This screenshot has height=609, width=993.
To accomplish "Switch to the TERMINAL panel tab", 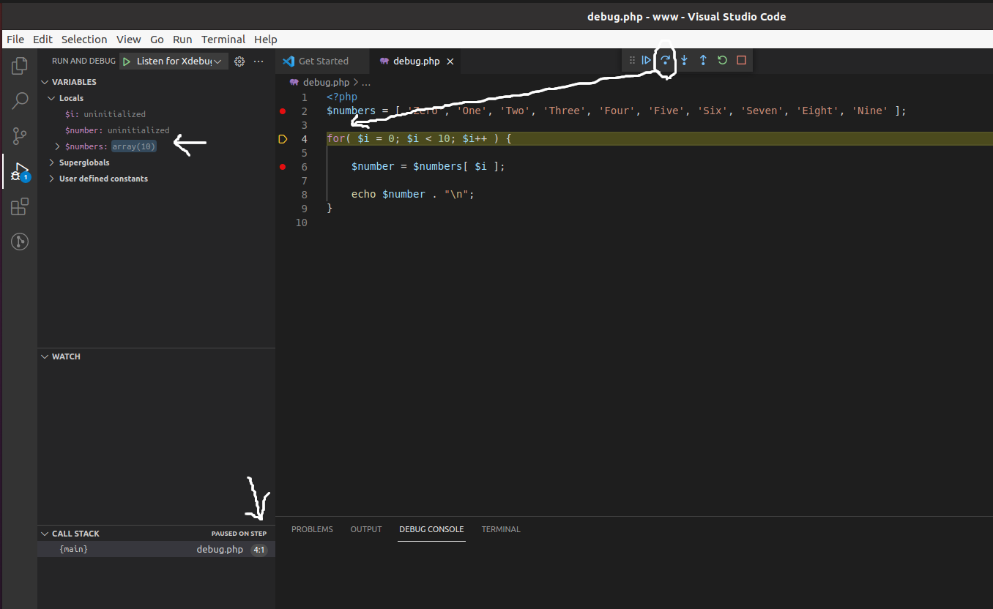I will click(501, 529).
